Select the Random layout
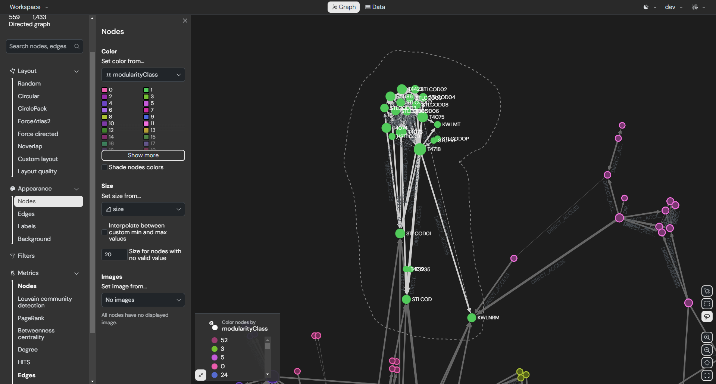716x384 pixels. [29, 84]
